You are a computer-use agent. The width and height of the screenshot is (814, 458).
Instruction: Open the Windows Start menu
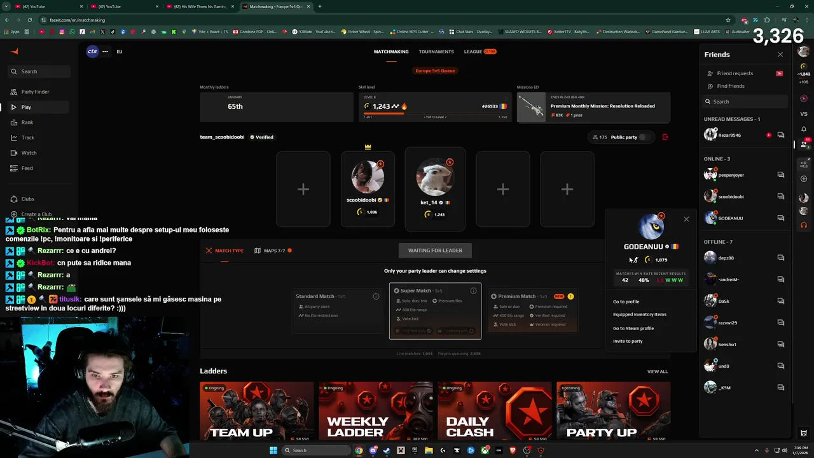pos(273,450)
